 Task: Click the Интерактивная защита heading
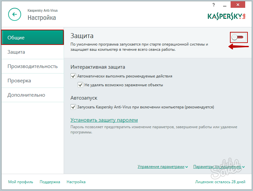click(x=98, y=67)
